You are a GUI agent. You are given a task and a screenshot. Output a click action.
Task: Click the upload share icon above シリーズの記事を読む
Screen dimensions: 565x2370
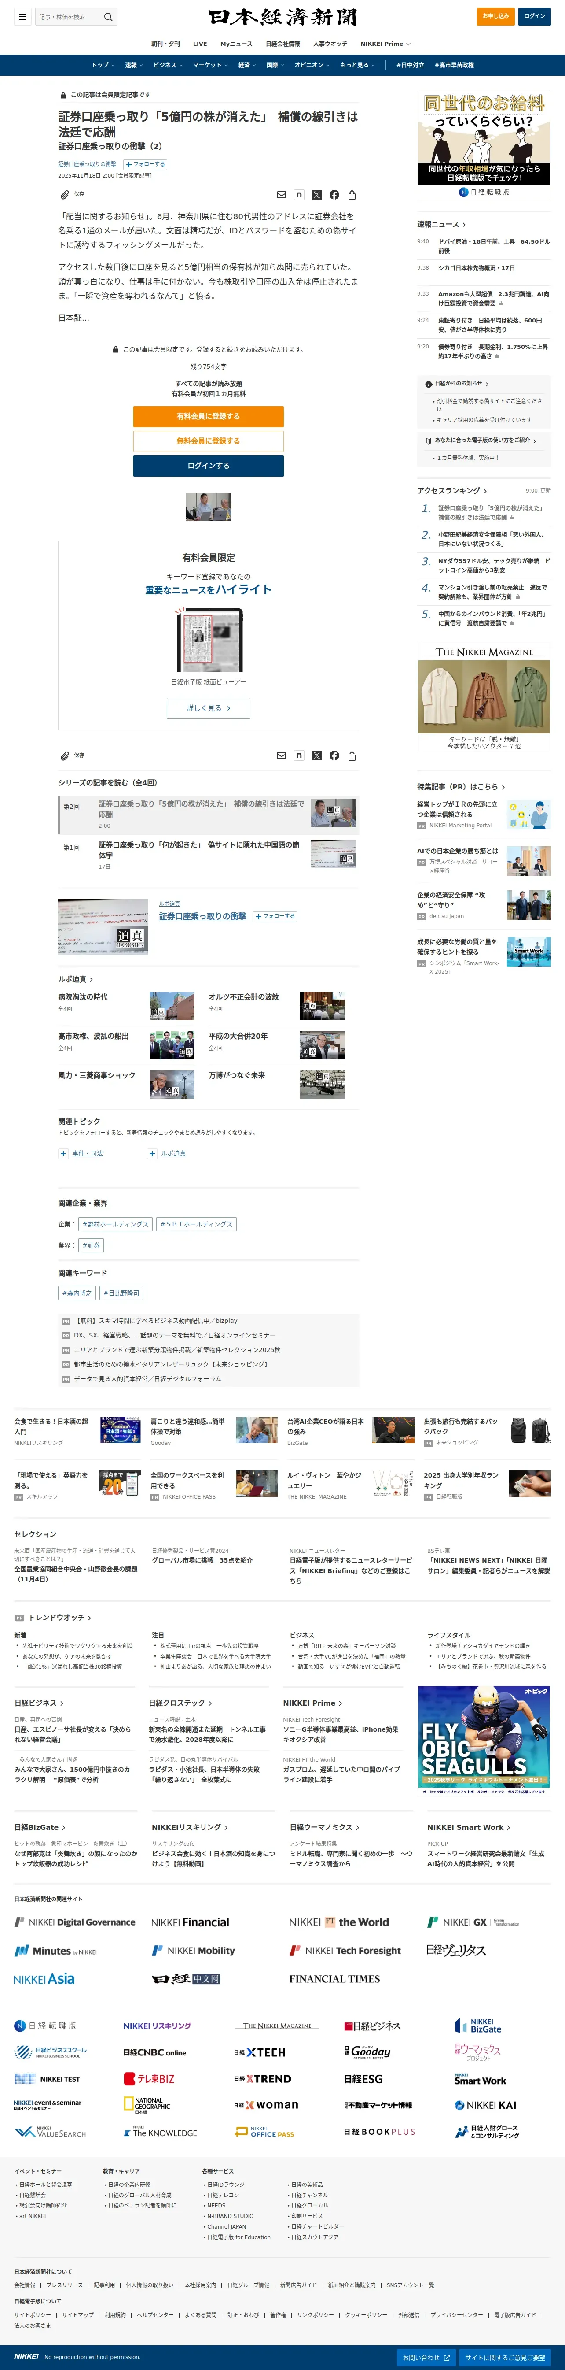[352, 755]
